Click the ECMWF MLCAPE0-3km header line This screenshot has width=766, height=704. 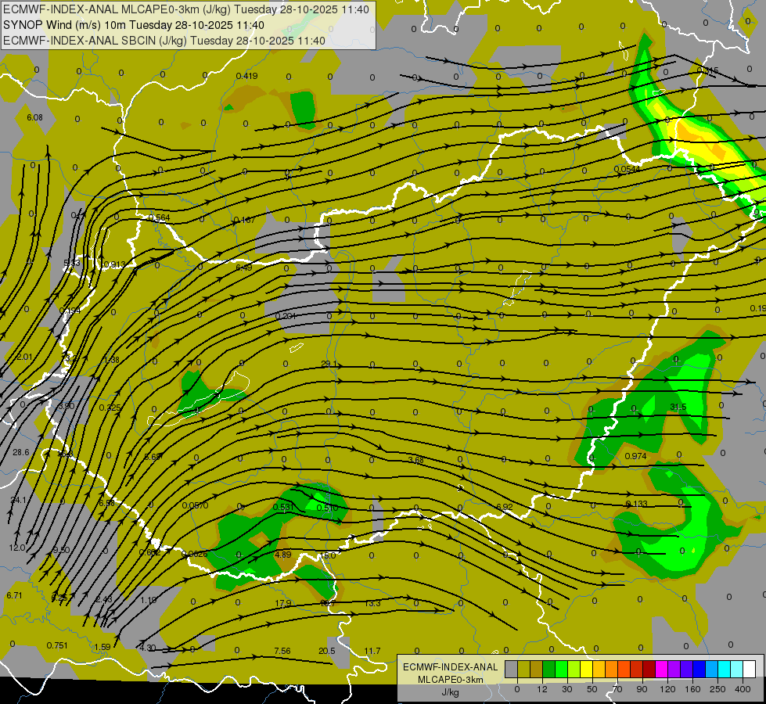[186, 9]
